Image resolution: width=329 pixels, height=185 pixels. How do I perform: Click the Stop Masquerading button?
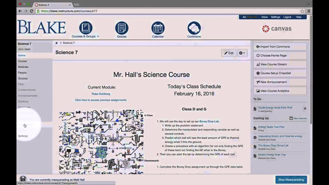[x=291, y=180]
